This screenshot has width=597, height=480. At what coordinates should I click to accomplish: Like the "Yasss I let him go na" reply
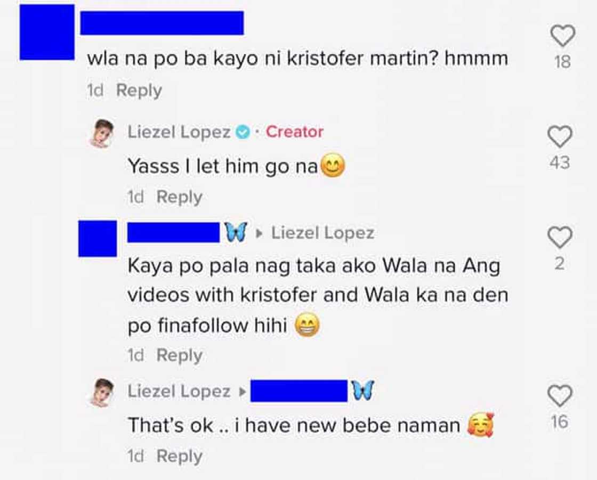(x=560, y=137)
